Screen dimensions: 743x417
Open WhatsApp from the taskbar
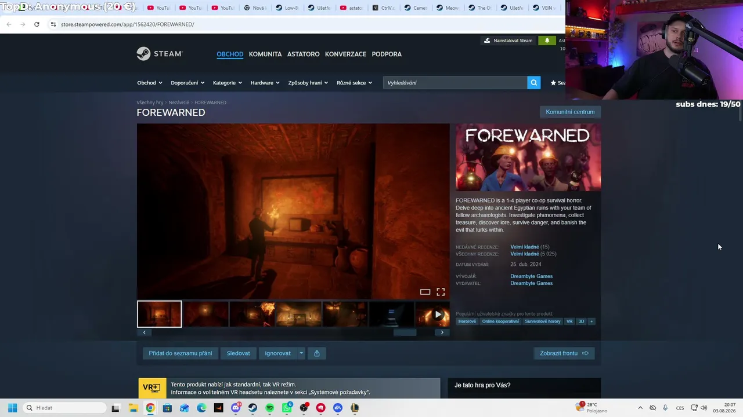click(x=287, y=408)
